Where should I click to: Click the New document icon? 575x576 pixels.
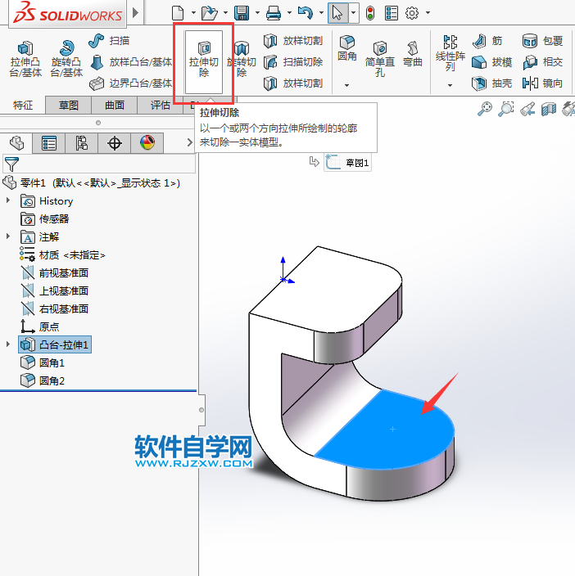178,13
